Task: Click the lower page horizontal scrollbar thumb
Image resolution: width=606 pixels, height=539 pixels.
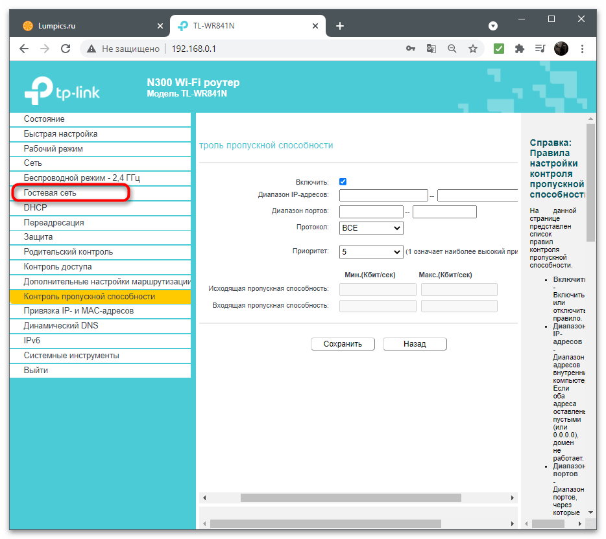Action: [326, 523]
